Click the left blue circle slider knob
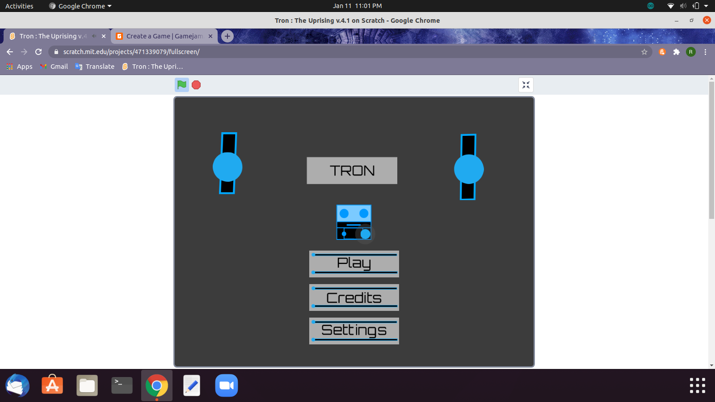The height and width of the screenshot is (402, 715). (227, 167)
